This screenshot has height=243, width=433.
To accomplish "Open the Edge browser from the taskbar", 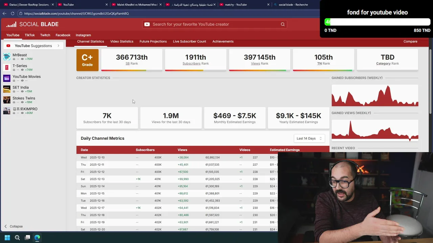I will [37, 238].
